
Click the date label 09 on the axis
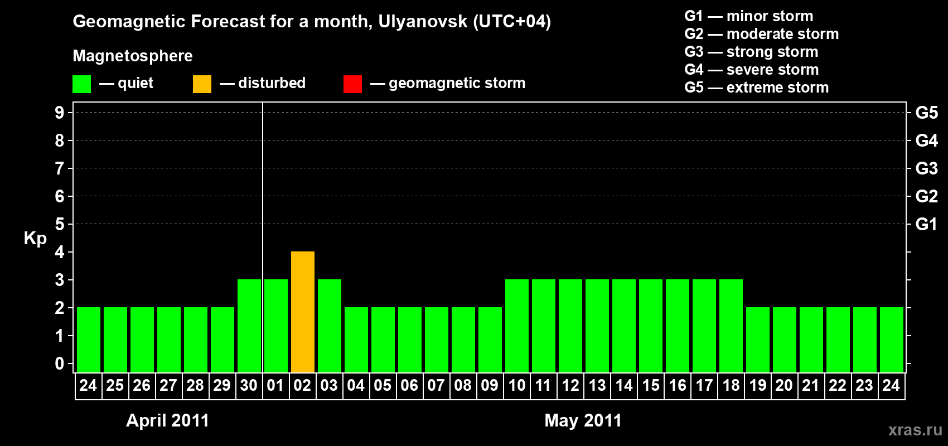click(490, 385)
